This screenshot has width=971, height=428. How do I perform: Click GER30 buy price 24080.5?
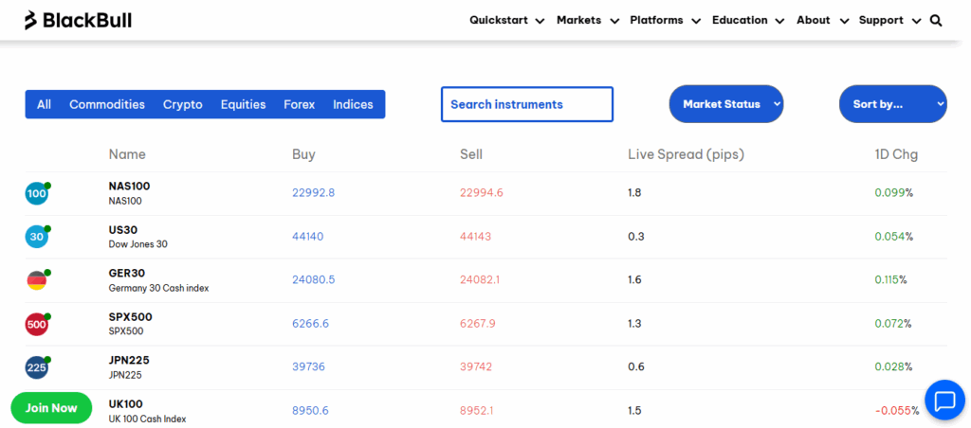313,279
